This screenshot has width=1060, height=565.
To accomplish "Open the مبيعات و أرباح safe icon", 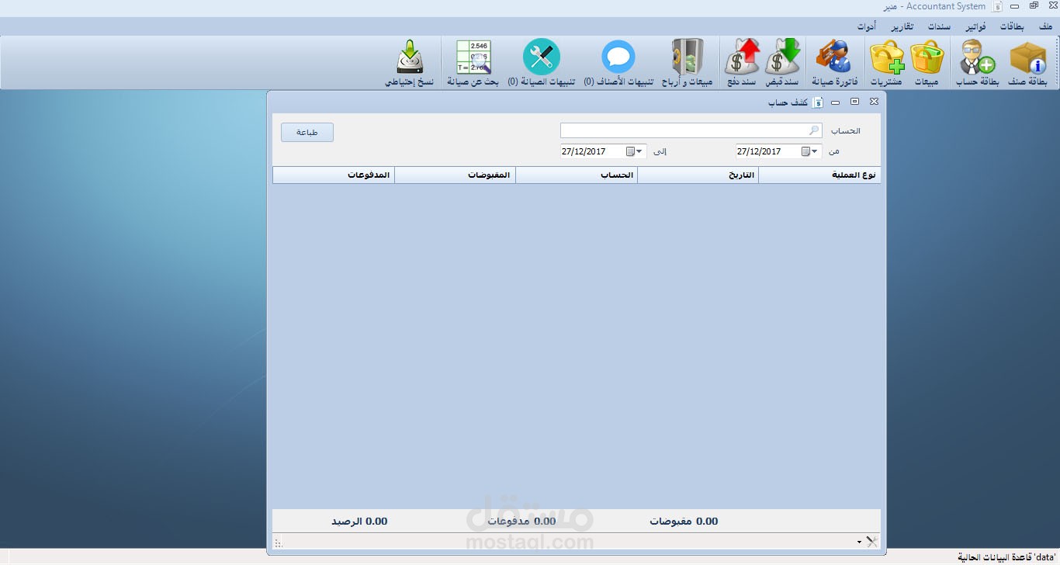I will point(688,63).
